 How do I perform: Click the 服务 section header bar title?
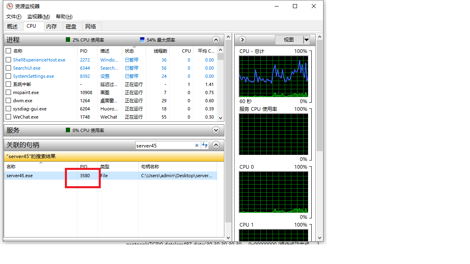(13, 130)
